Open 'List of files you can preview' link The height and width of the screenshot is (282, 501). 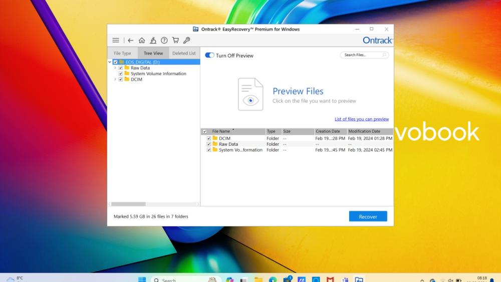[x=361, y=119]
